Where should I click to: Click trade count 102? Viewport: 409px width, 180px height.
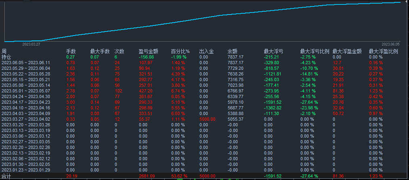coord(118,91)
